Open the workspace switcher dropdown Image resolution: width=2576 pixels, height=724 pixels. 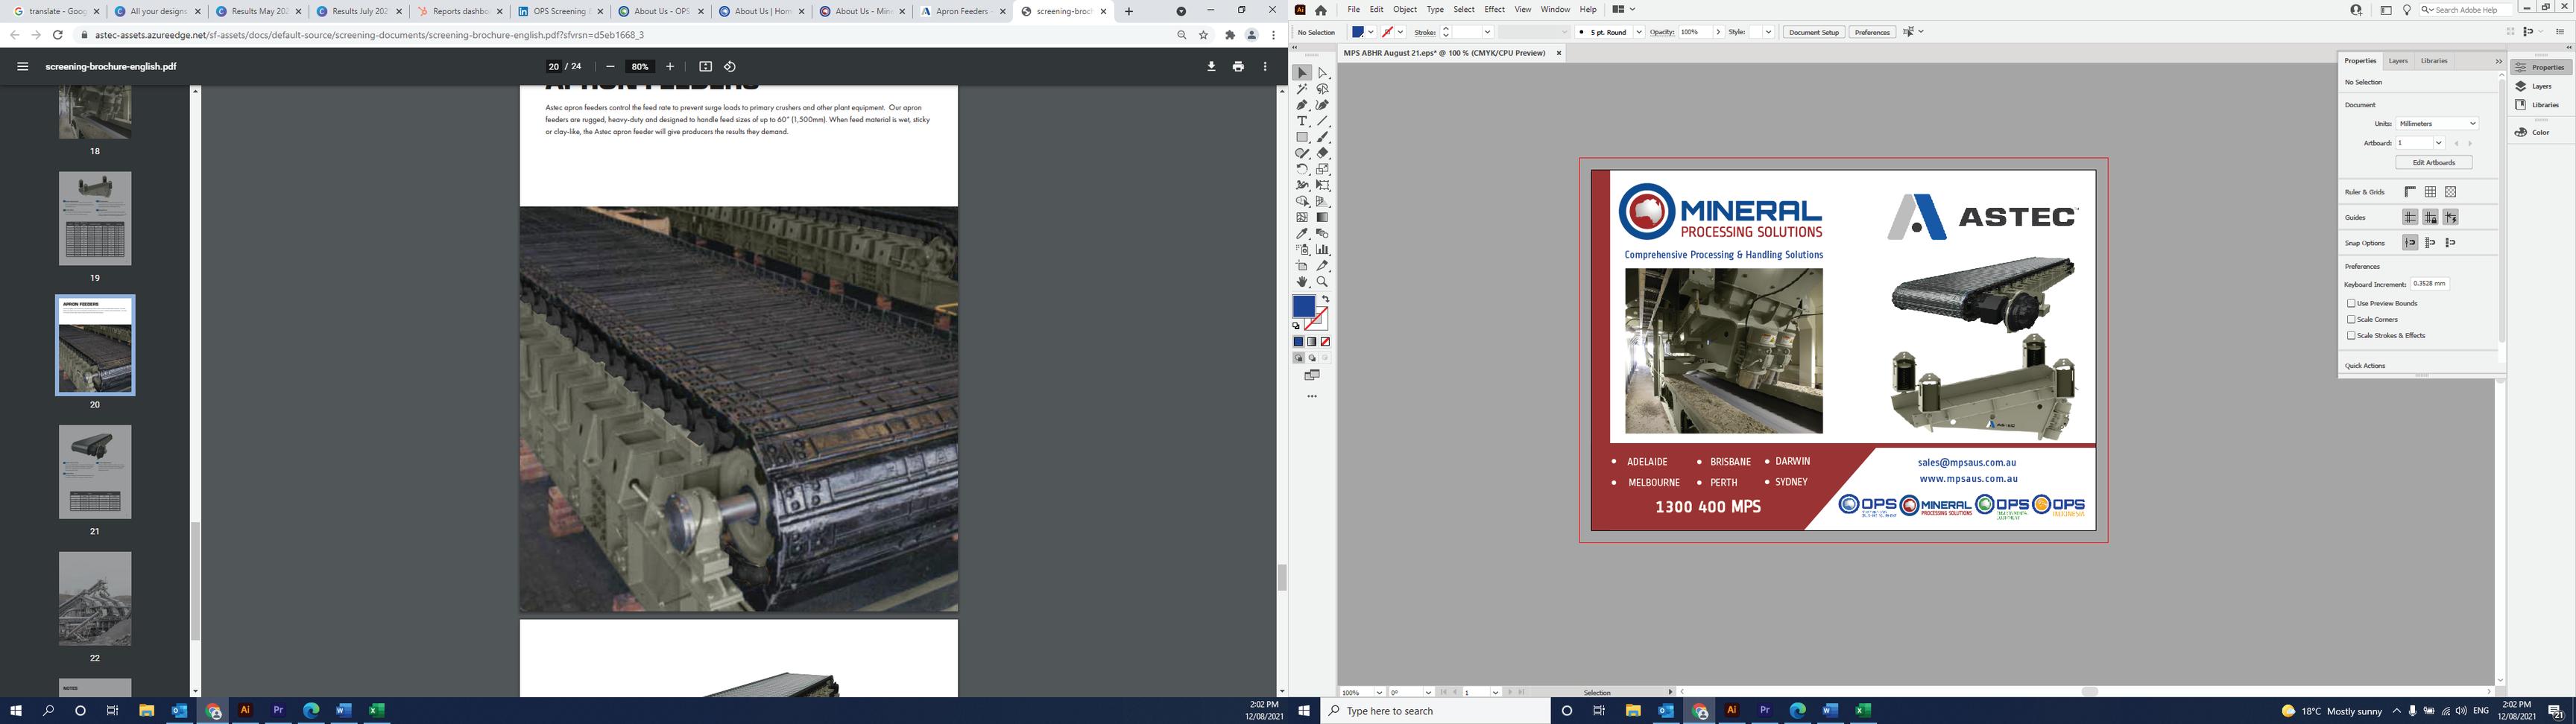click(1623, 10)
